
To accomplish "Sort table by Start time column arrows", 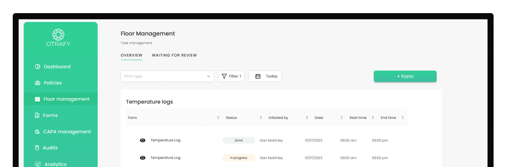I will pos(373,118).
